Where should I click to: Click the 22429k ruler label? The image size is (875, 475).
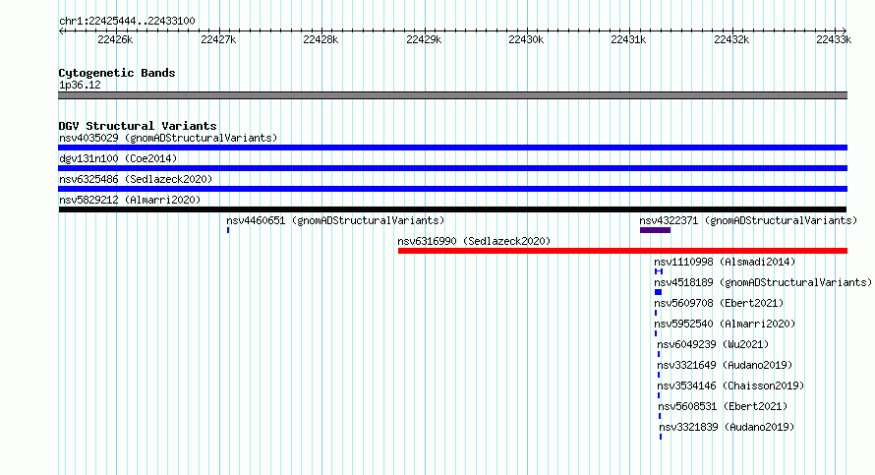click(424, 39)
